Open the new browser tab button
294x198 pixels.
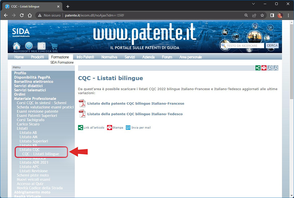tap(68, 7)
